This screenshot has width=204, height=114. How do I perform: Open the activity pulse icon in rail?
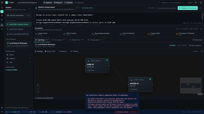(2, 29)
